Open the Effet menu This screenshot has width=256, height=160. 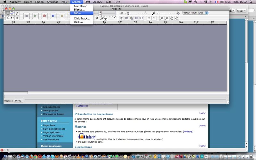(x=87, y=2)
